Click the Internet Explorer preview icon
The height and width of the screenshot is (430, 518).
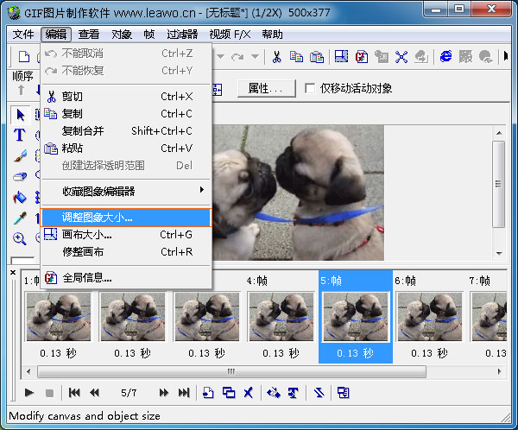tap(446, 57)
